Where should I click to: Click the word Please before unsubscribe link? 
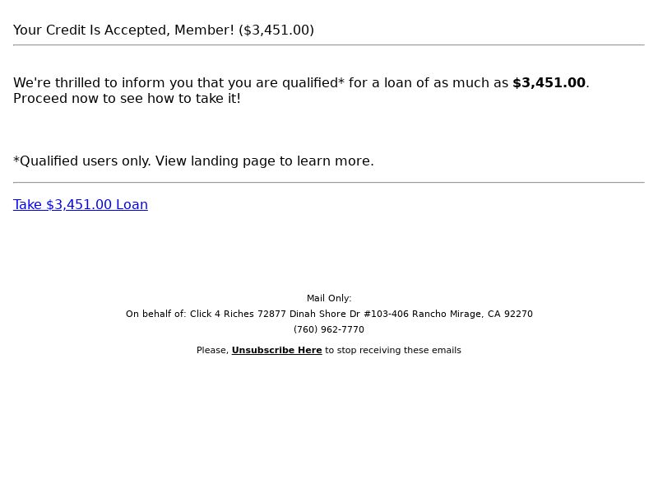click(212, 351)
